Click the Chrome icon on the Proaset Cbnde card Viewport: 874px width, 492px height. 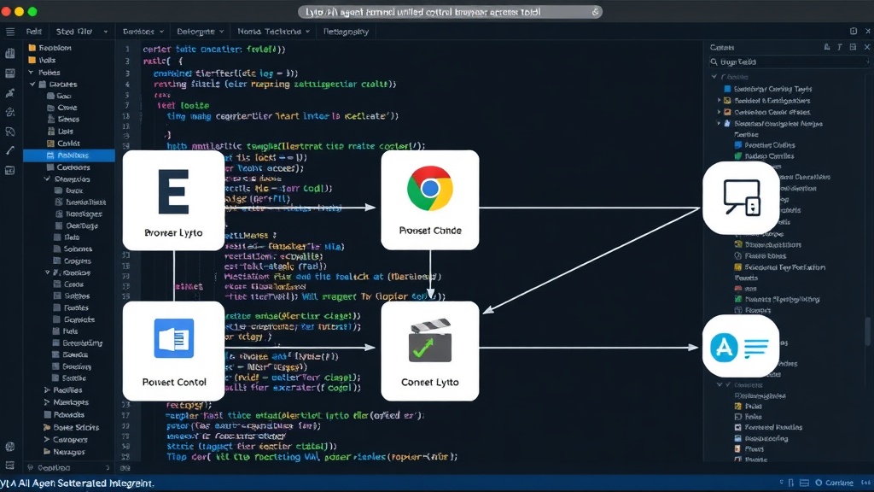point(430,188)
